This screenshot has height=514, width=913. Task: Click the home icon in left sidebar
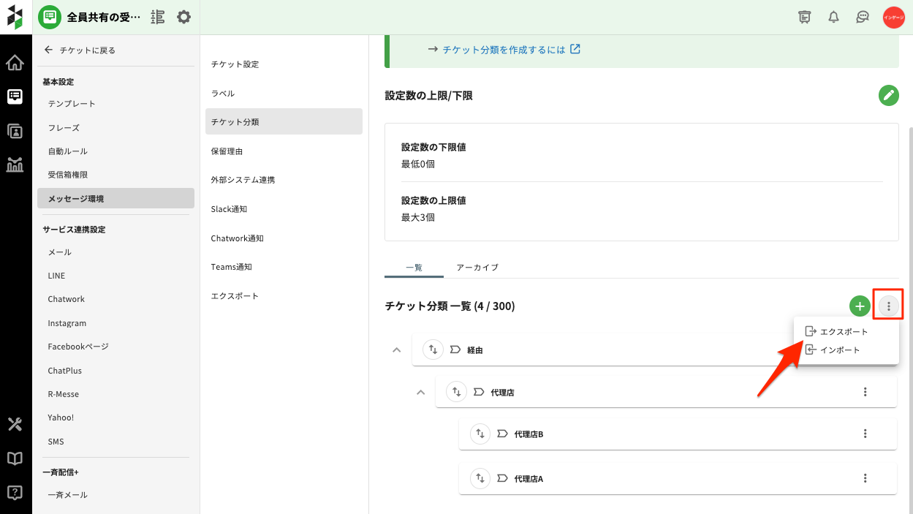(x=15, y=63)
